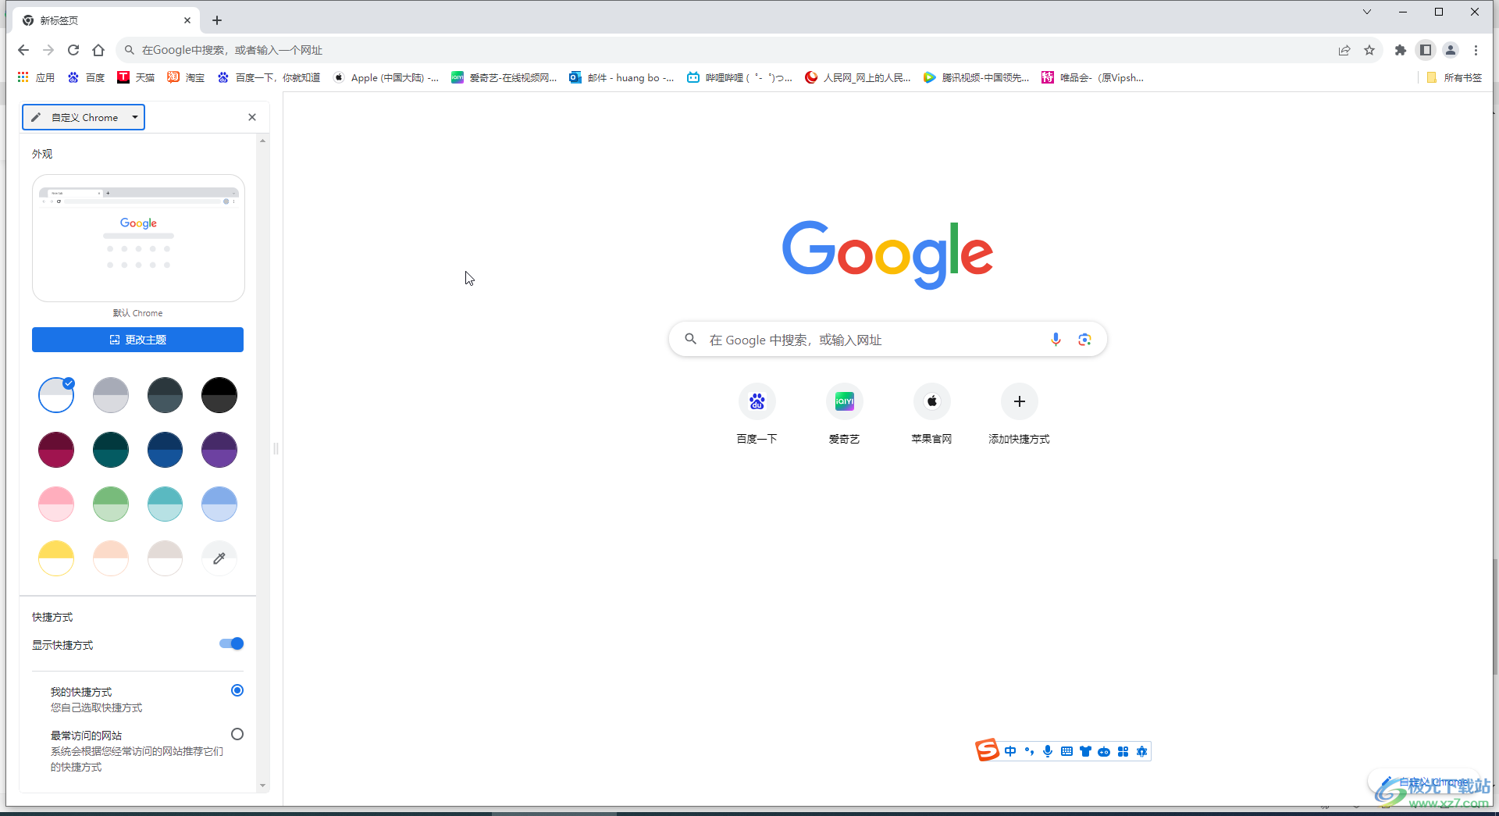This screenshot has height=816, width=1499.
Task: Open the 唯品会 bookmark
Action: 1093,77
